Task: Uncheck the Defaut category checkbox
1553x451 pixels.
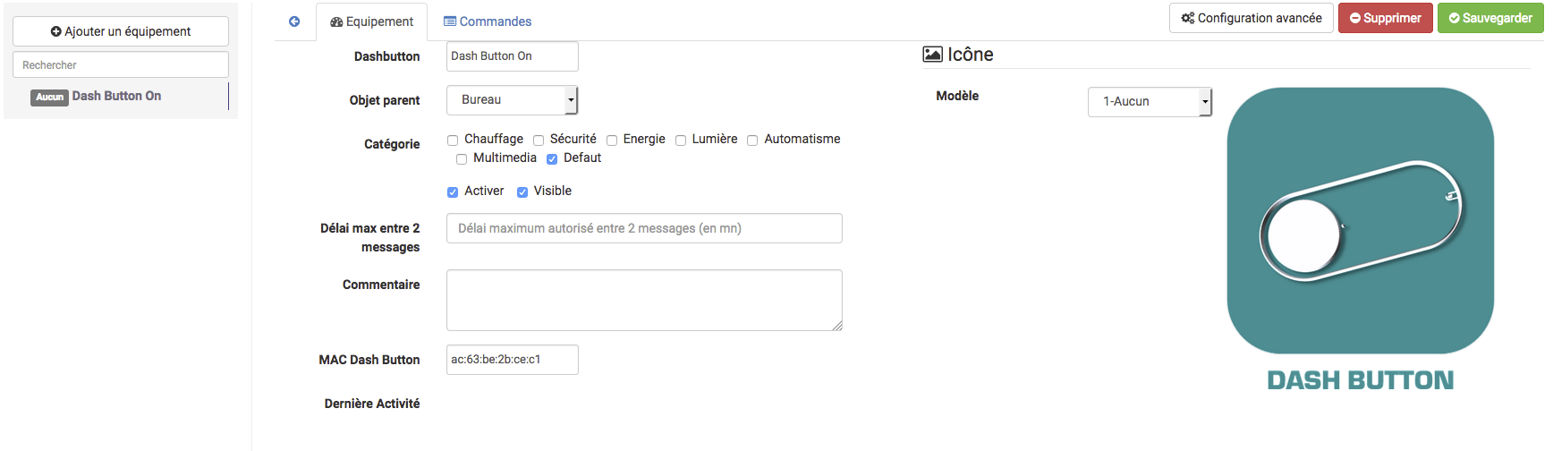Action: (552, 159)
